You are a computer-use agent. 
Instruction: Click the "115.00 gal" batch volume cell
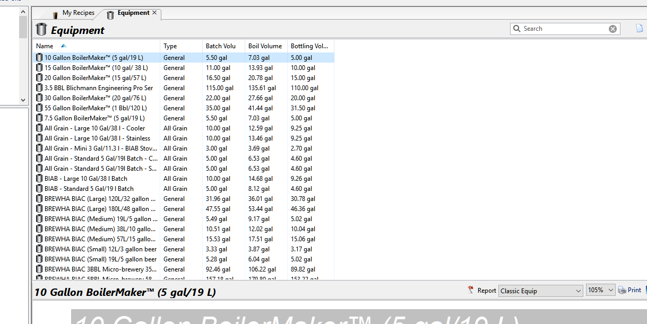click(220, 88)
